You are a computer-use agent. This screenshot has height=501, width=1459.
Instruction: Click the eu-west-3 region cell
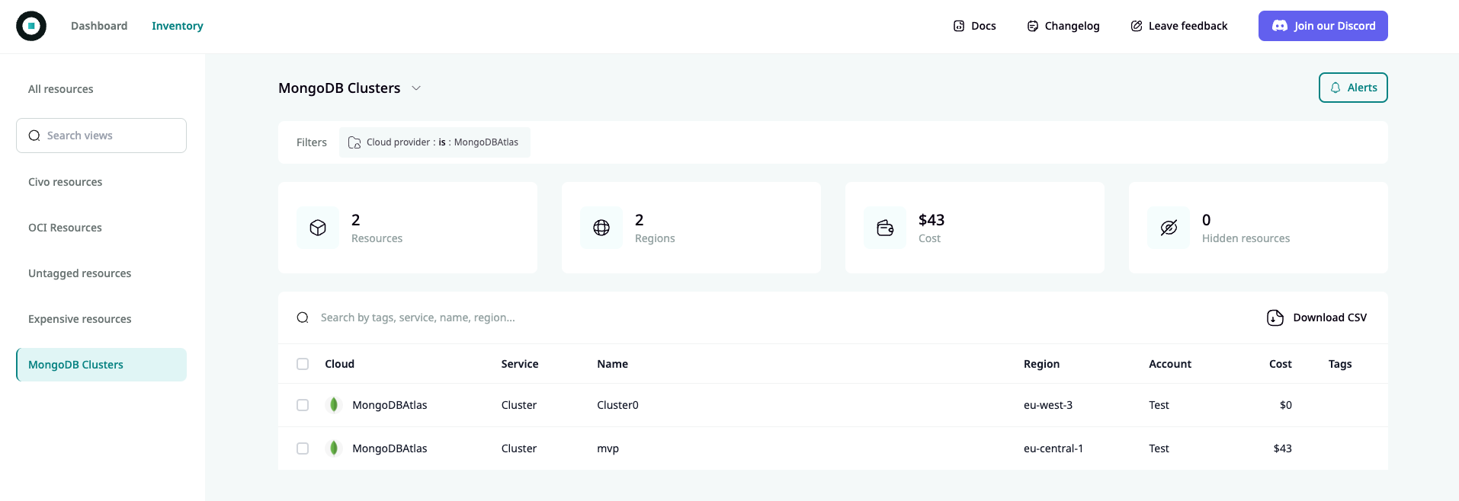coord(1048,405)
